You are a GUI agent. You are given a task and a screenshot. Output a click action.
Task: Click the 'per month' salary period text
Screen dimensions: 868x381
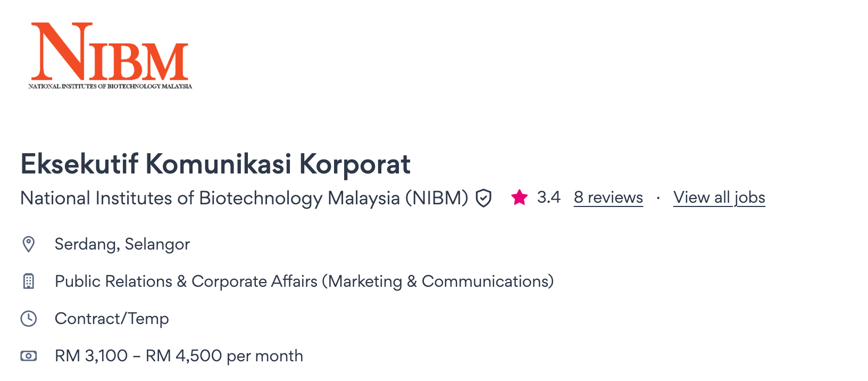tap(265, 356)
